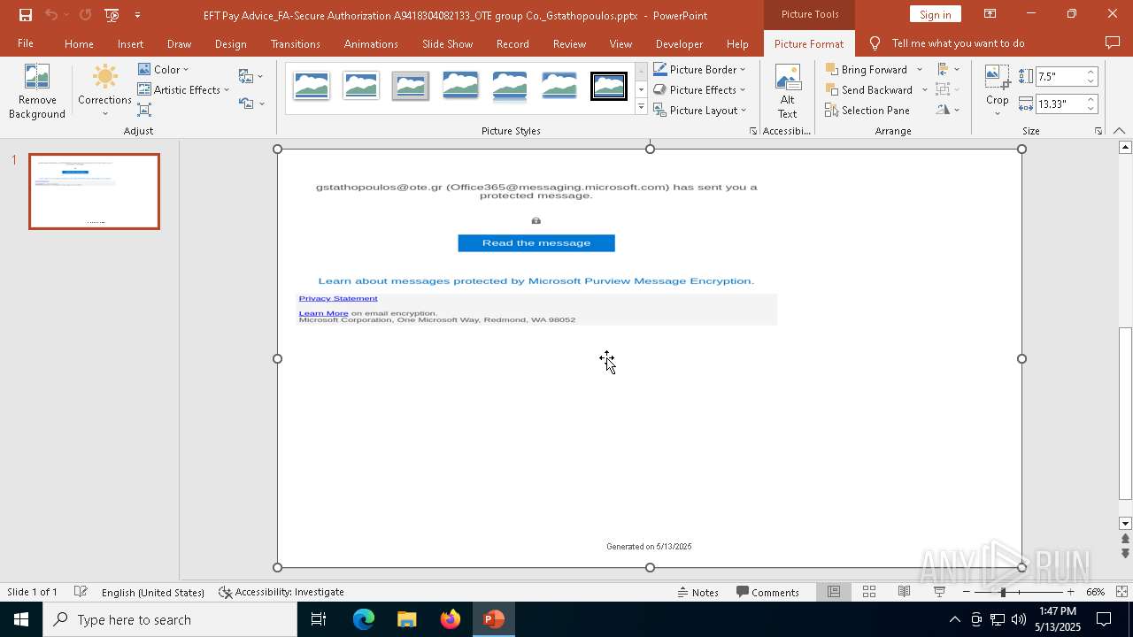The width and height of the screenshot is (1133, 637).
Task: Collapse the ribbon arrow
Action: (1119, 131)
